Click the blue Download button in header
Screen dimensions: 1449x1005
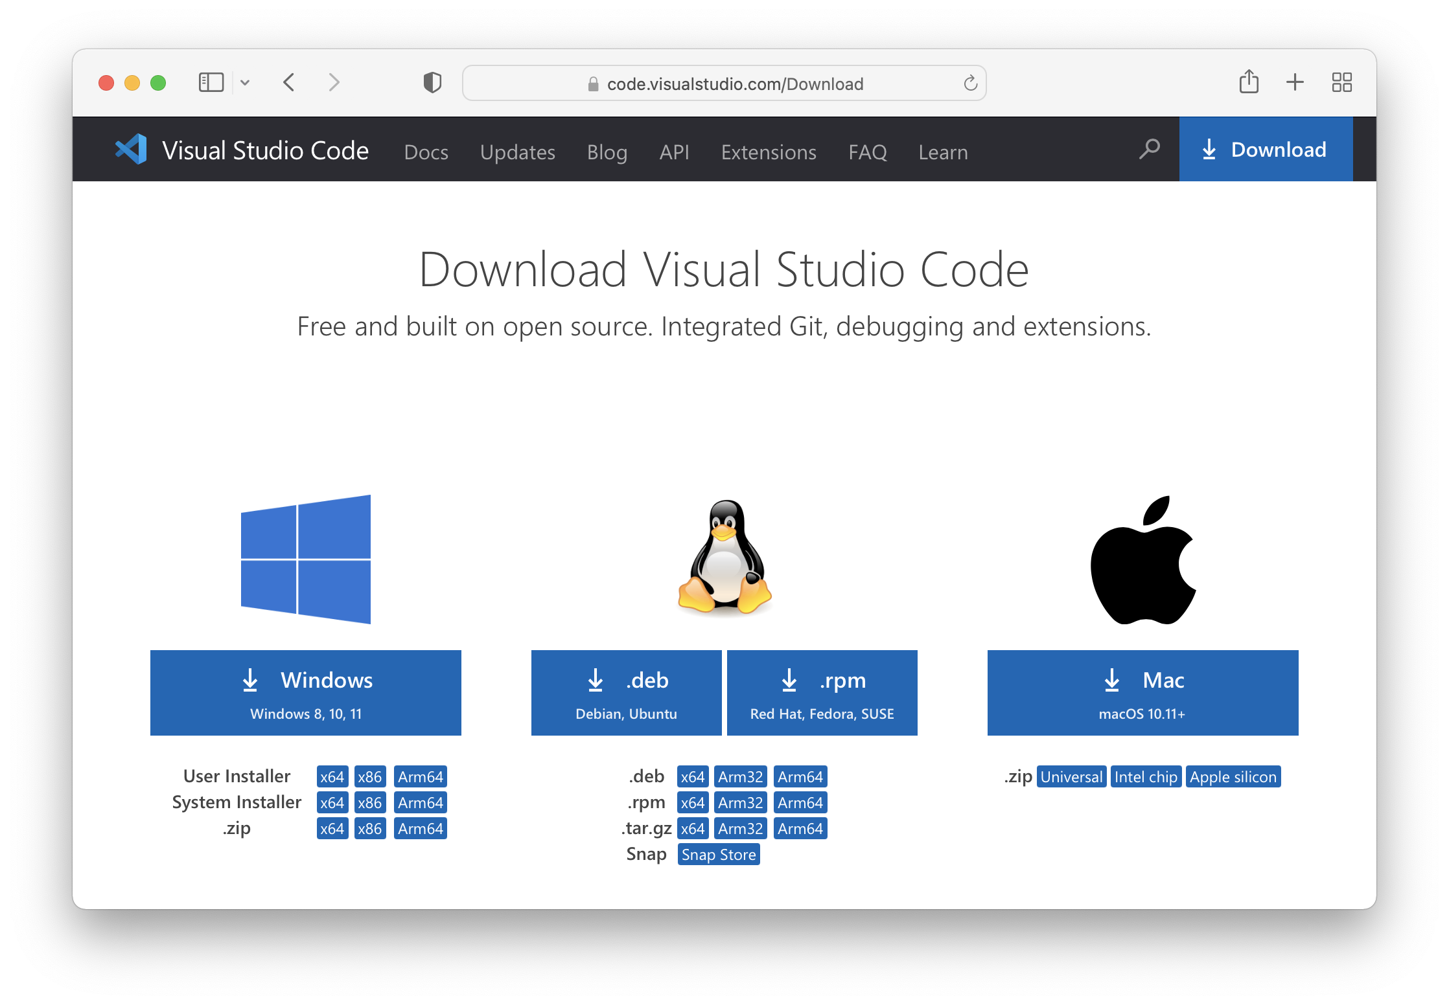1265,149
